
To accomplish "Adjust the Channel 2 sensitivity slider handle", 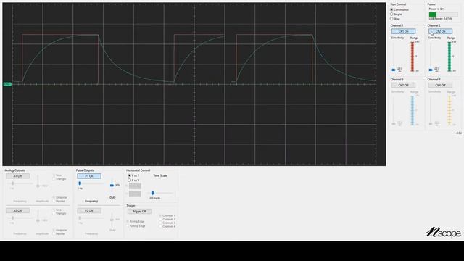I will [431, 70].
